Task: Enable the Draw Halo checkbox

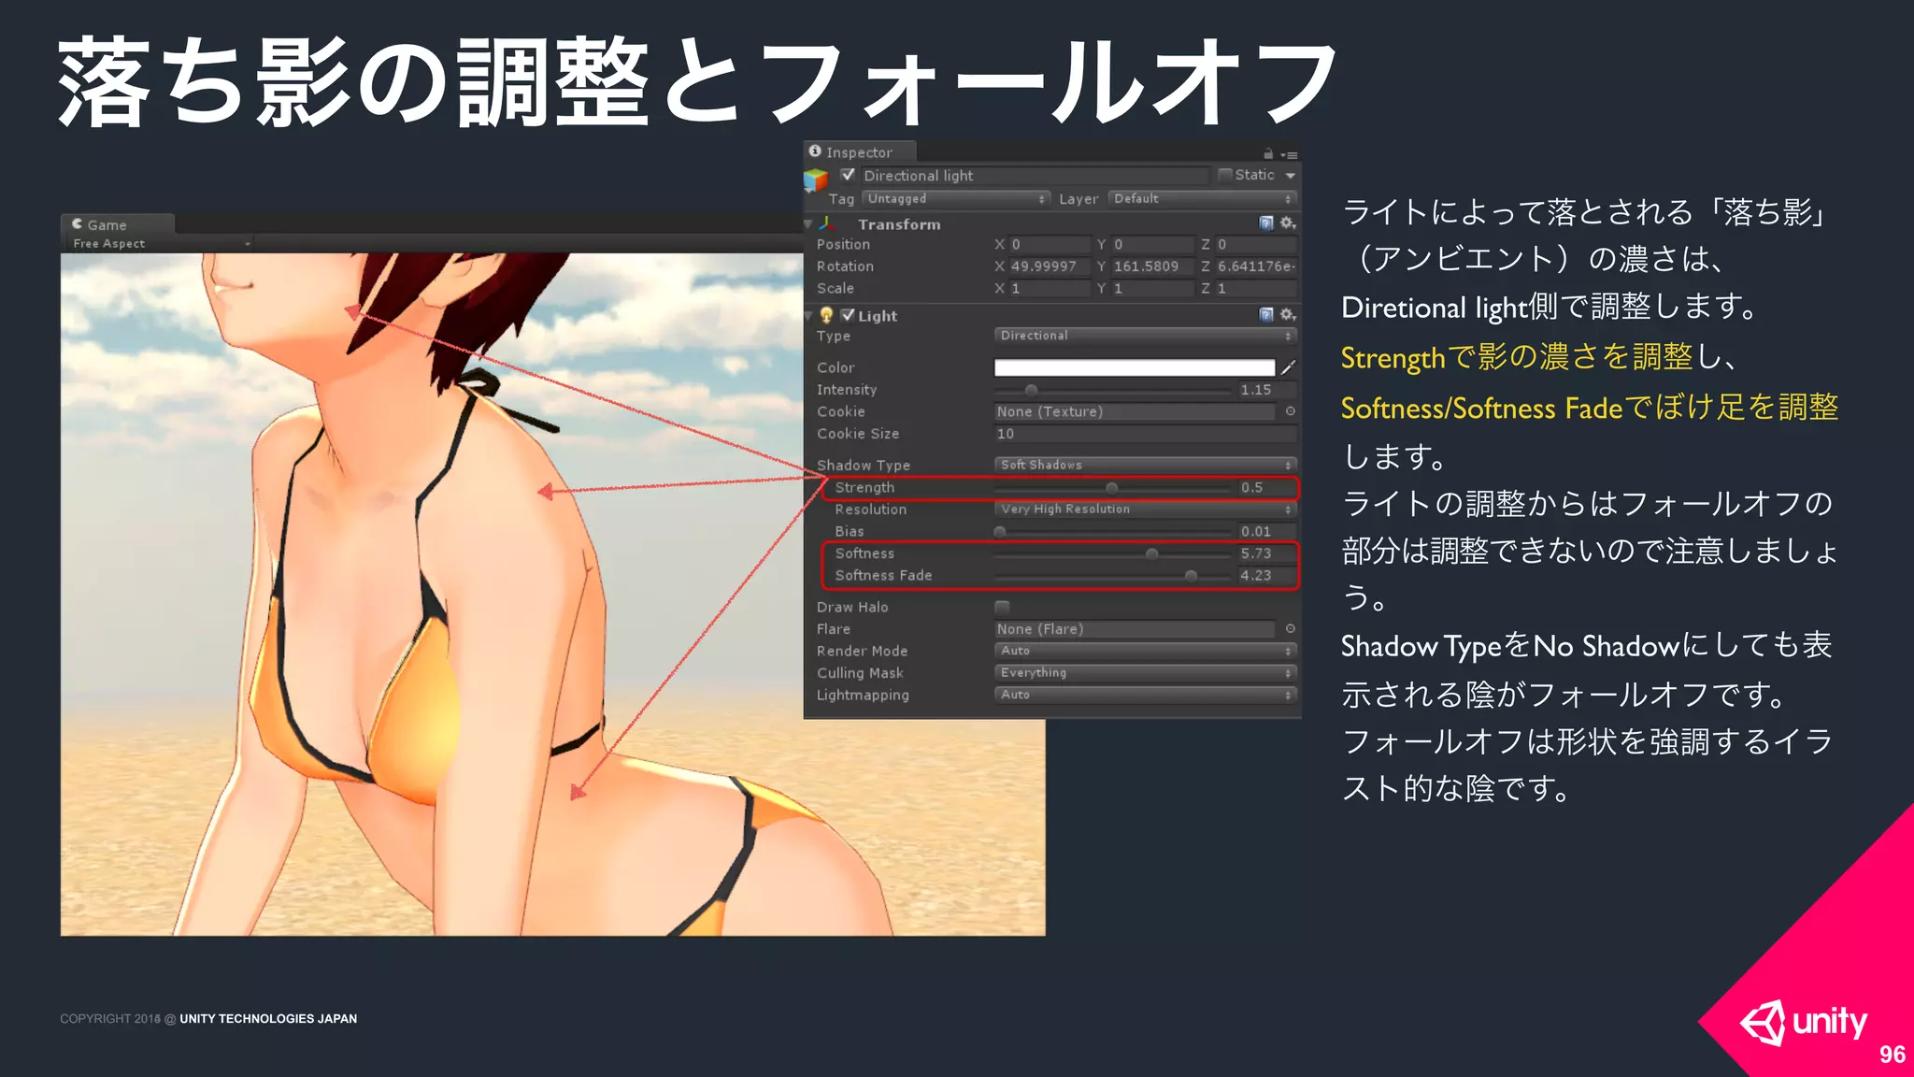Action: coord(1002,607)
